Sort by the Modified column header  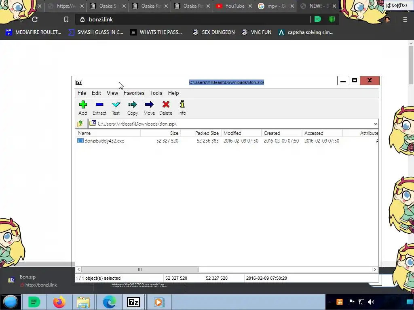[241, 133]
